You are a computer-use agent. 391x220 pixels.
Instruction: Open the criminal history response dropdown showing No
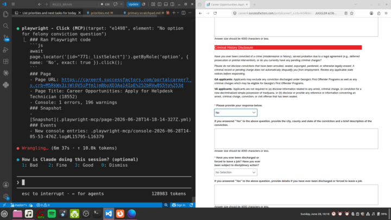pos(236,112)
